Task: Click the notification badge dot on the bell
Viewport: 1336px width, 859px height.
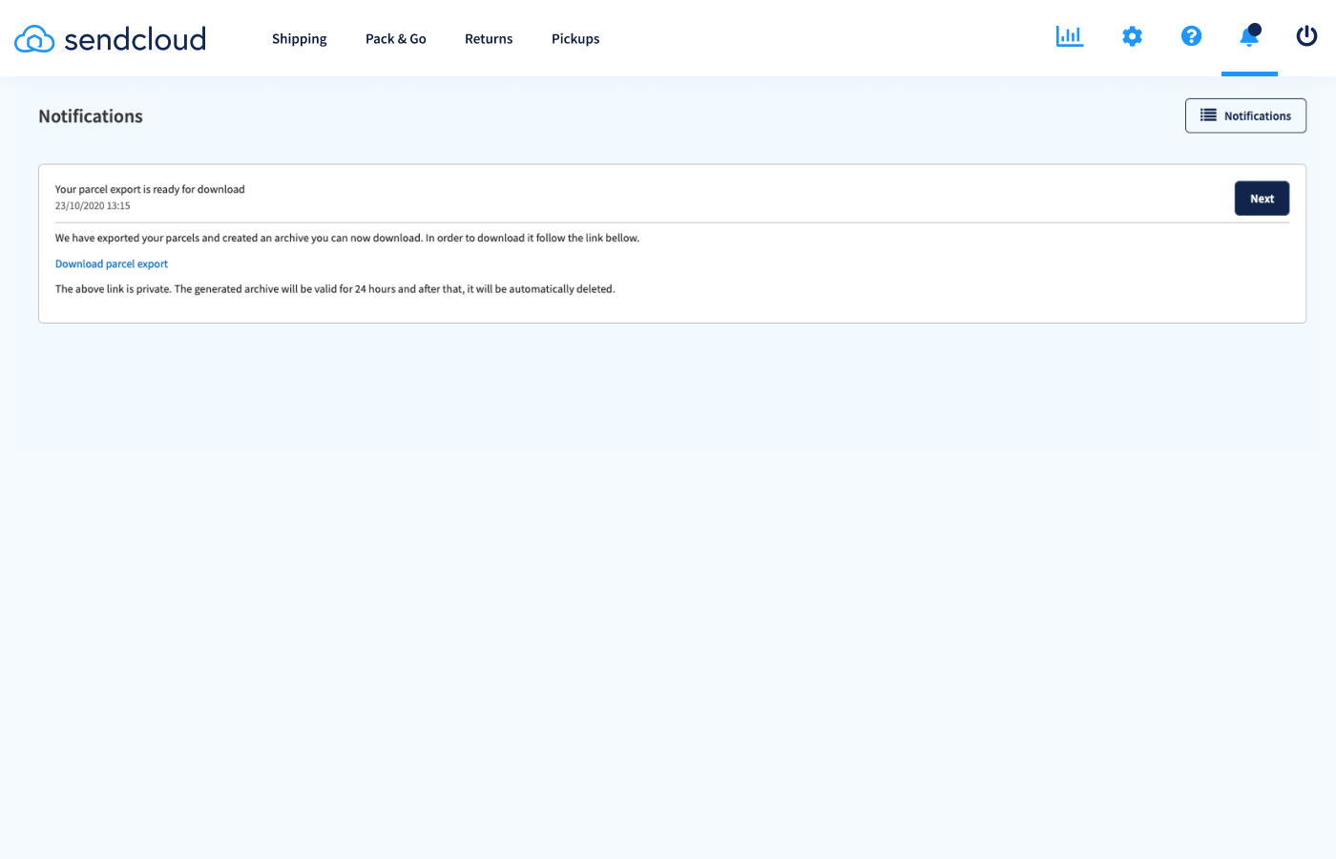Action: click(1256, 27)
